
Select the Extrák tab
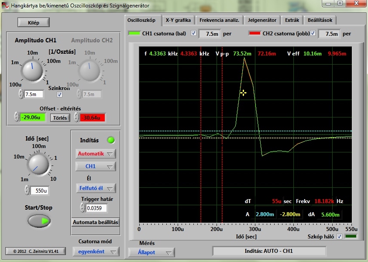click(x=292, y=20)
